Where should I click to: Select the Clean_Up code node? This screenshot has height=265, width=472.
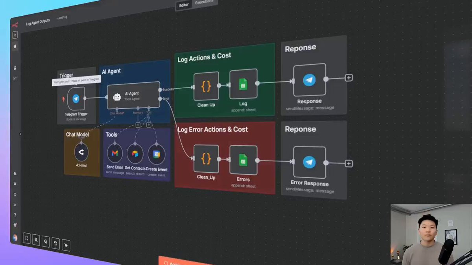coord(206,159)
